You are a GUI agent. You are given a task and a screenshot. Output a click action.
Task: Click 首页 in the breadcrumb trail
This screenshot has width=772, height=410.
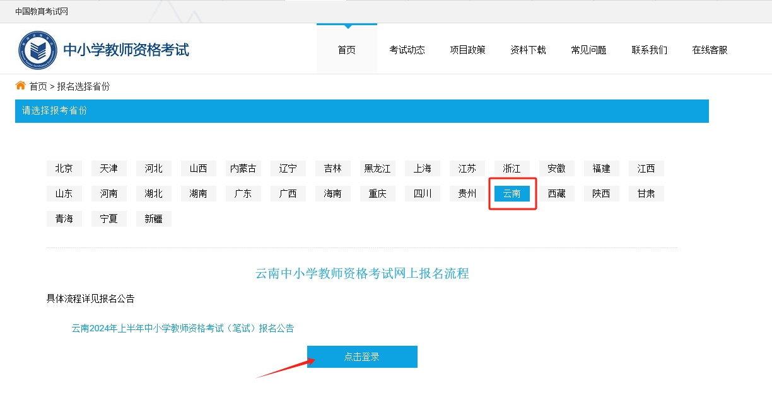[38, 86]
